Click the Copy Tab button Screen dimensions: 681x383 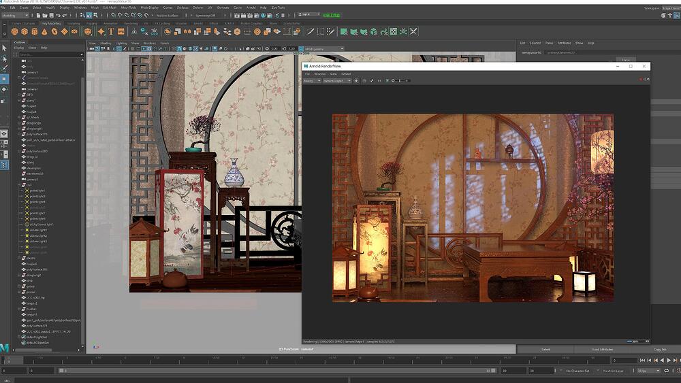660,349
